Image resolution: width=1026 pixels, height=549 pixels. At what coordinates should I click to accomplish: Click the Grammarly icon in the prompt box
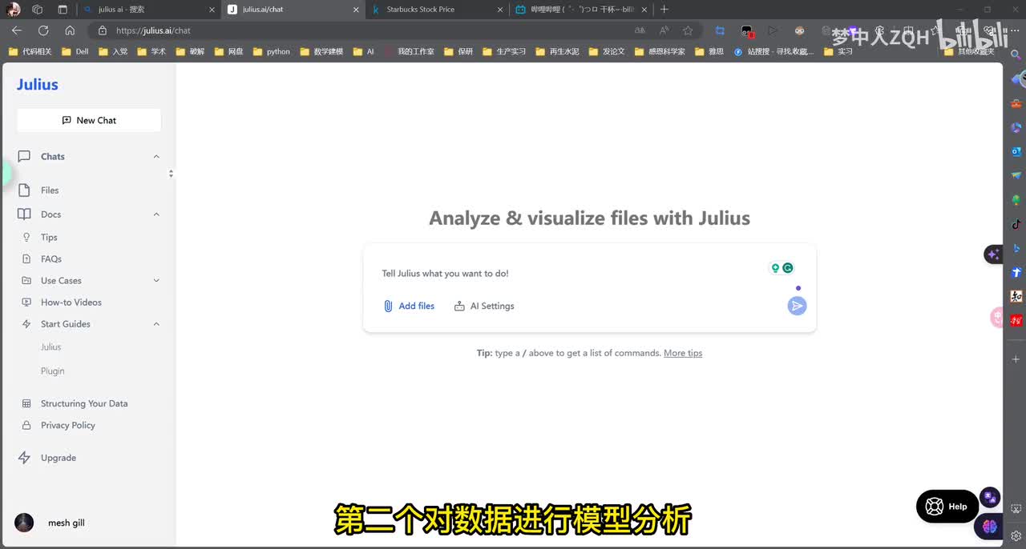pyautogui.click(x=788, y=268)
